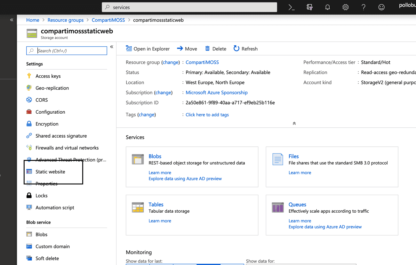Open Automation script menu item

pyautogui.click(x=55, y=208)
